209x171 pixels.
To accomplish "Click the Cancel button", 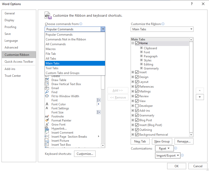I will pos(198,166).
